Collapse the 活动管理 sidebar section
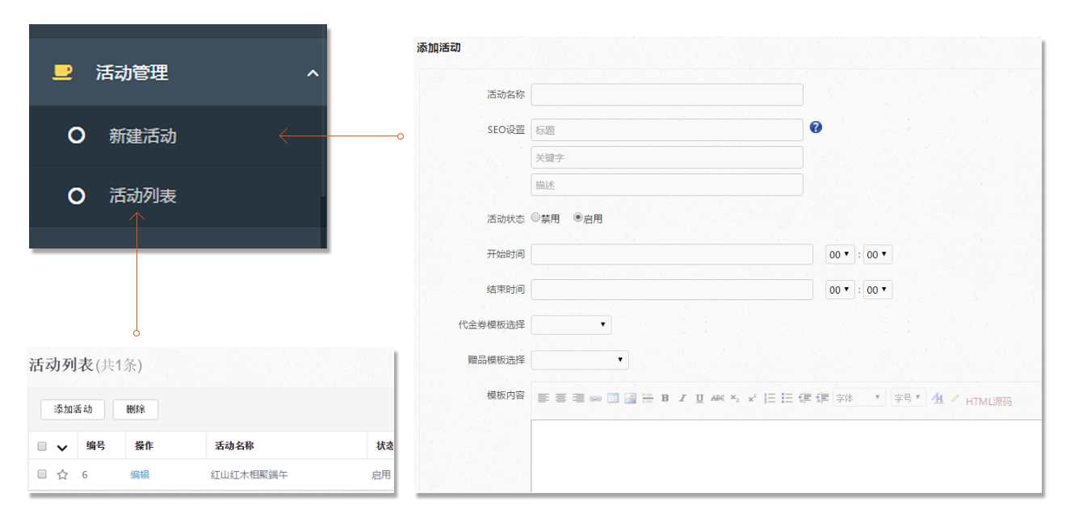Viewport: 1066px width, 522px height. tap(313, 73)
